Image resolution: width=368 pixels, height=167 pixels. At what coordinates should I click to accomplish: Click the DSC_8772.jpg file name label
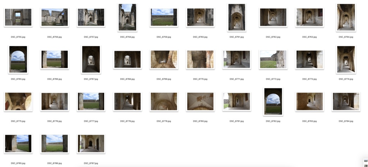click(x=273, y=79)
